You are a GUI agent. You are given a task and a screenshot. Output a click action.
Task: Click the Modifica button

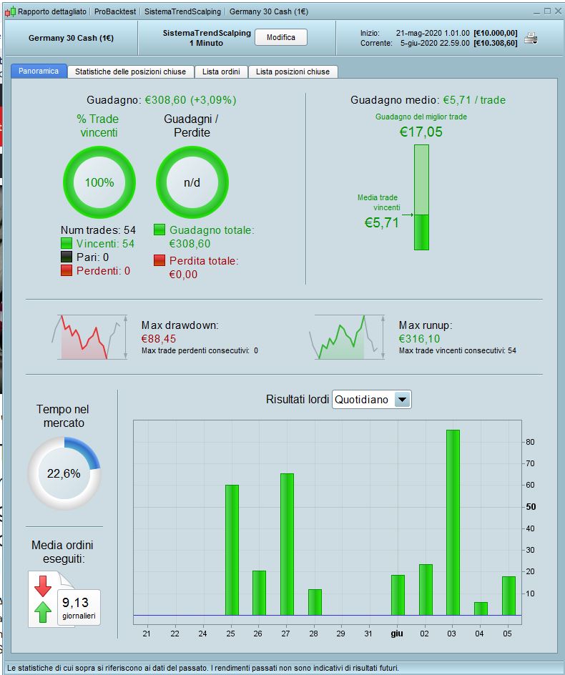tap(281, 37)
